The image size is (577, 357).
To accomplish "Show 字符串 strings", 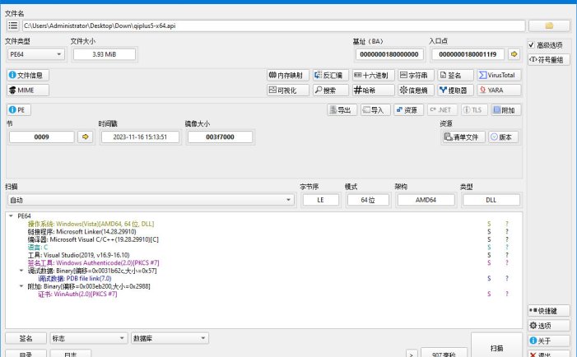I will point(416,75).
